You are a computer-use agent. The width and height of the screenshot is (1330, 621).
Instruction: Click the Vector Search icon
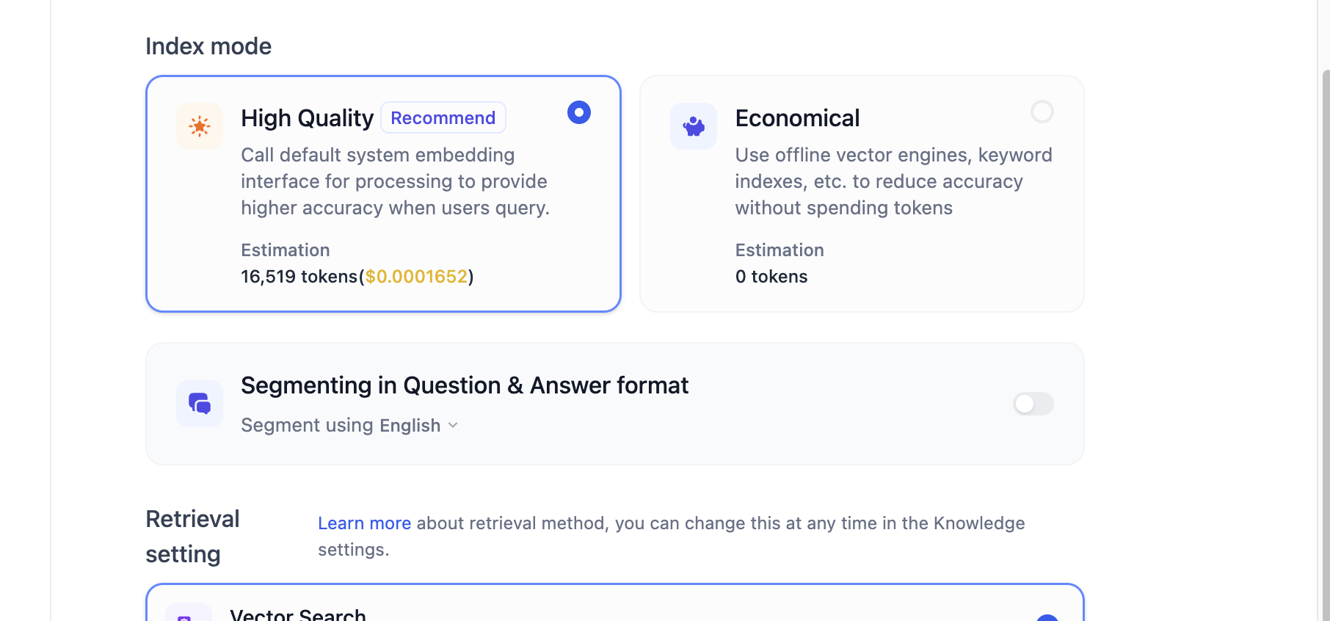[189, 614]
